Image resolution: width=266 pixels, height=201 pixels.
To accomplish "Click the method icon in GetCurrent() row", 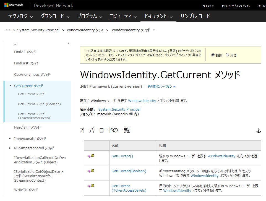I will 91,156.
